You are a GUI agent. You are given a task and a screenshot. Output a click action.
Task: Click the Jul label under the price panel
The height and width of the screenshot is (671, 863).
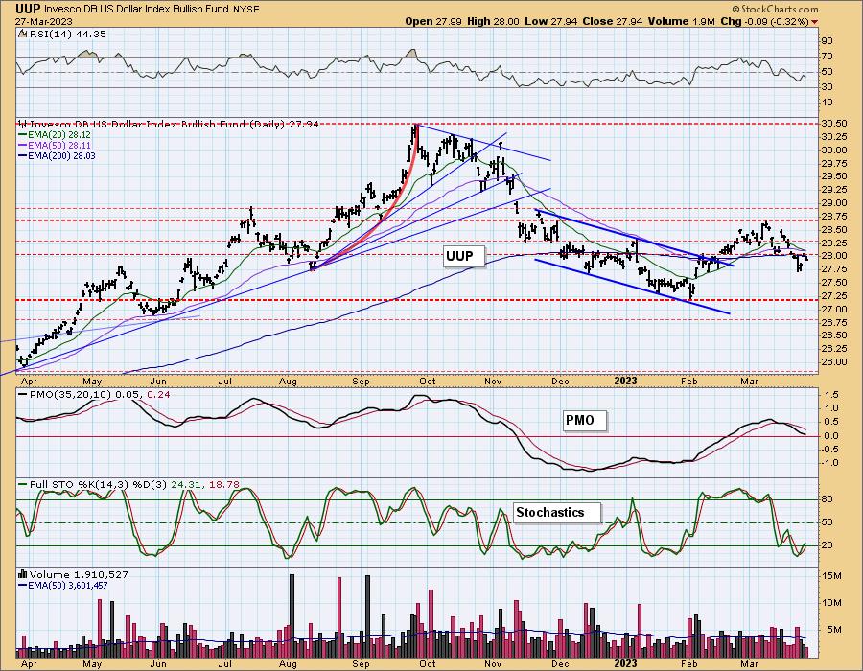pos(224,382)
